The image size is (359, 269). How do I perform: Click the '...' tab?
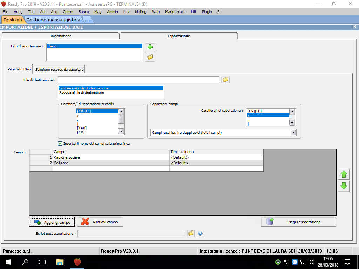[87, 20]
